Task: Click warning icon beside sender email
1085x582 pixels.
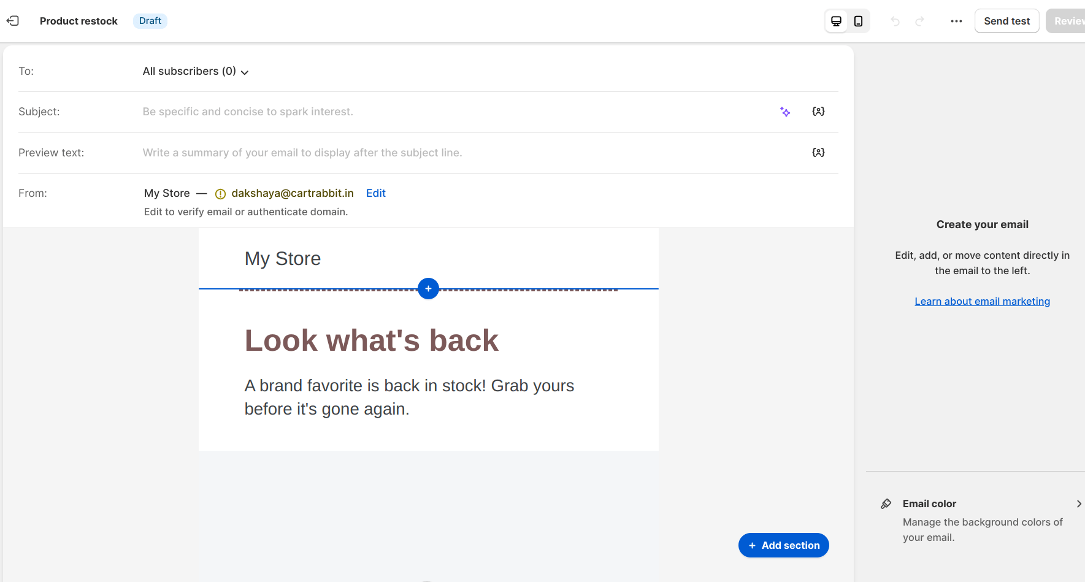Action: click(x=220, y=194)
